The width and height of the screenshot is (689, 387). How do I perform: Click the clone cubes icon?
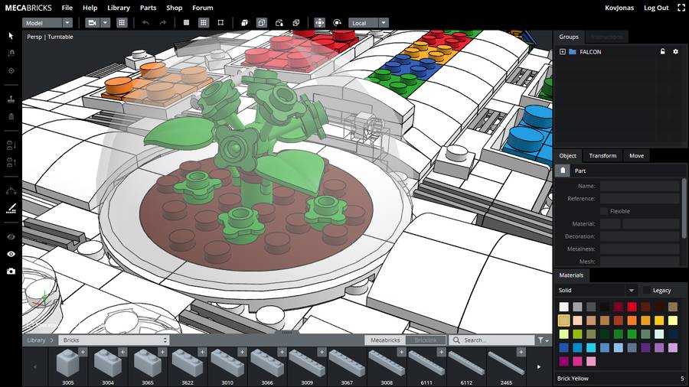(296, 23)
